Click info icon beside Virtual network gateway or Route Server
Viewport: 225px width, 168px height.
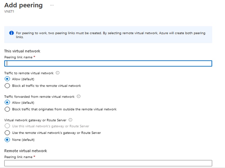(x=70, y=120)
